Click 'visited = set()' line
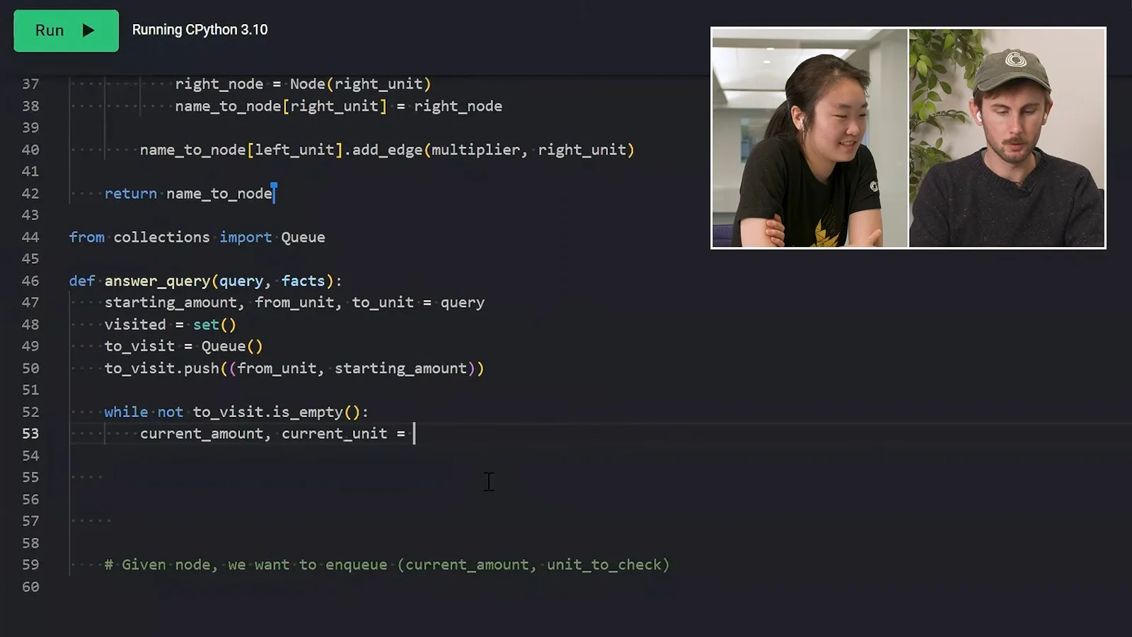This screenshot has height=637, width=1132. coord(170,325)
